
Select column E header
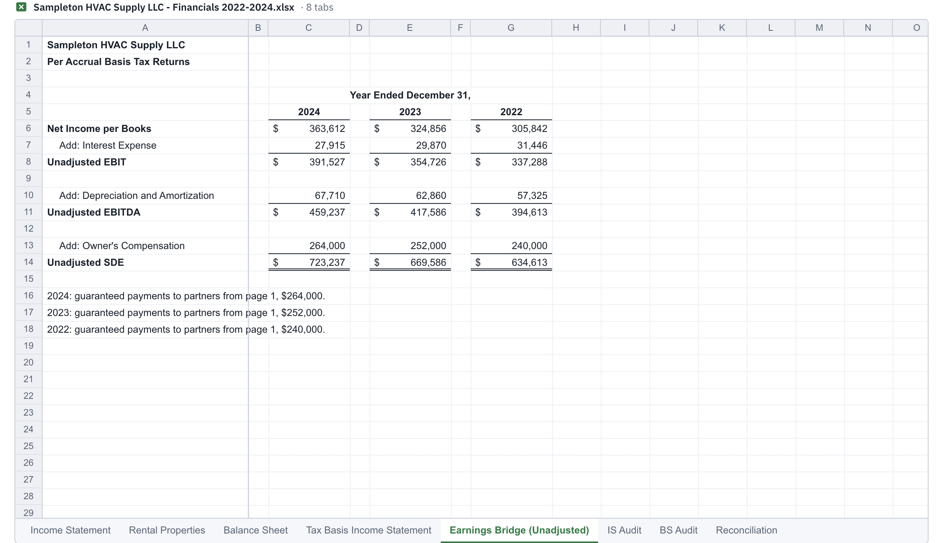[x=410, y=28]
